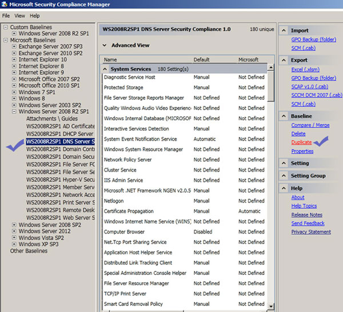The image size is (343, 312).
Task: Select WS2008R2SP1 Web Server baseline
Action: click(61, 218)
